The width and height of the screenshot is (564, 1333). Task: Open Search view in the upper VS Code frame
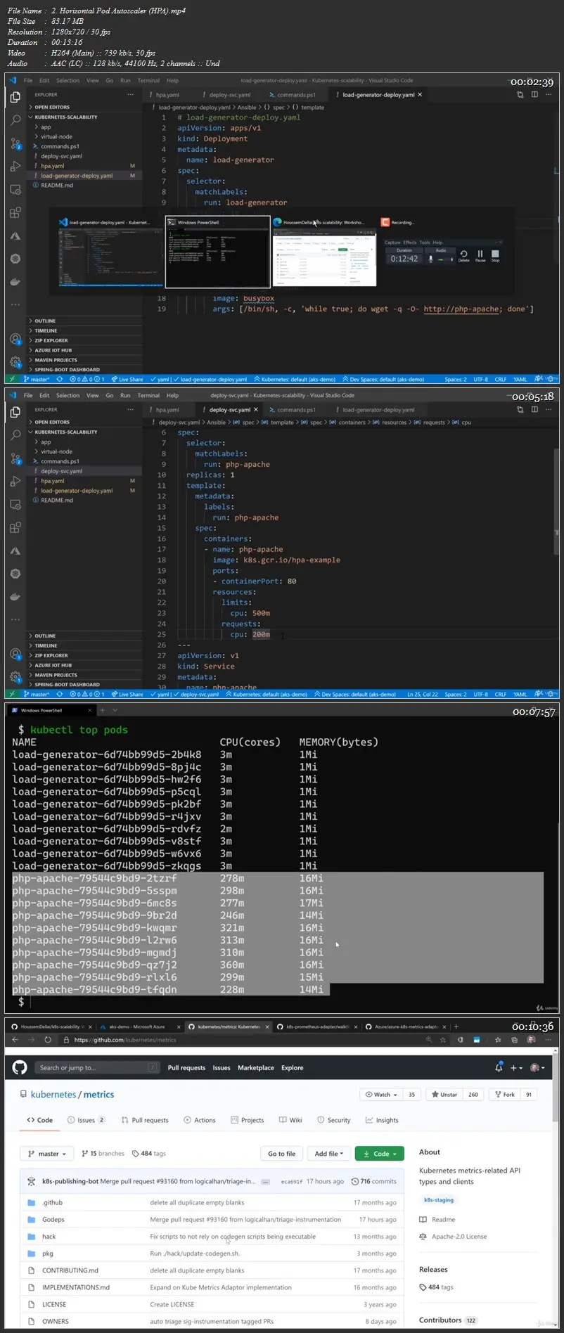[x=15, y=120]
